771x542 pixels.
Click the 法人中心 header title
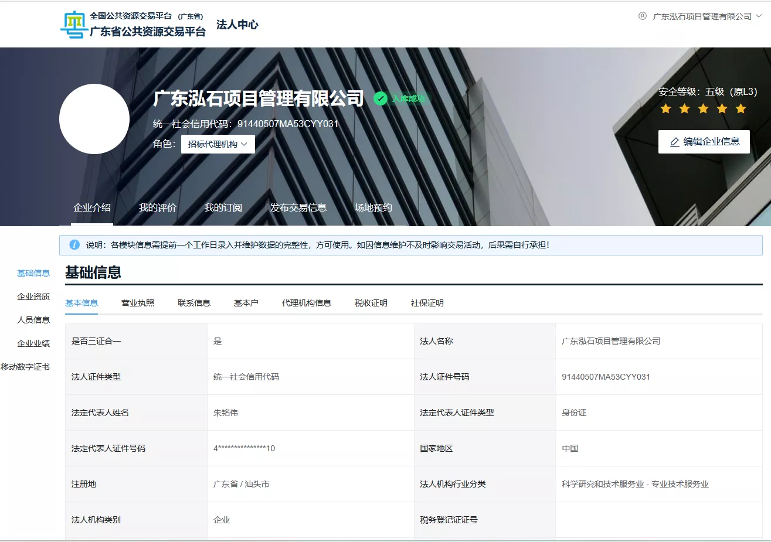pos(237,25)
